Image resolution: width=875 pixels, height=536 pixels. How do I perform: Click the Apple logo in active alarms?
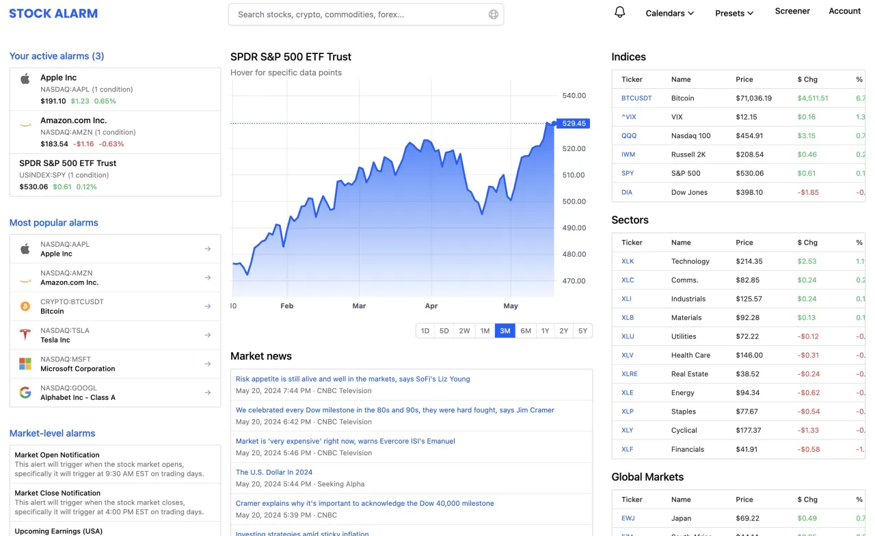pyautogui.click(x=25, y=79)
